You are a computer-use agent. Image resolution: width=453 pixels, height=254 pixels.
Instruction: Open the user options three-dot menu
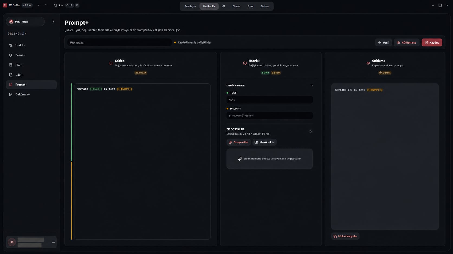(53, 242)
